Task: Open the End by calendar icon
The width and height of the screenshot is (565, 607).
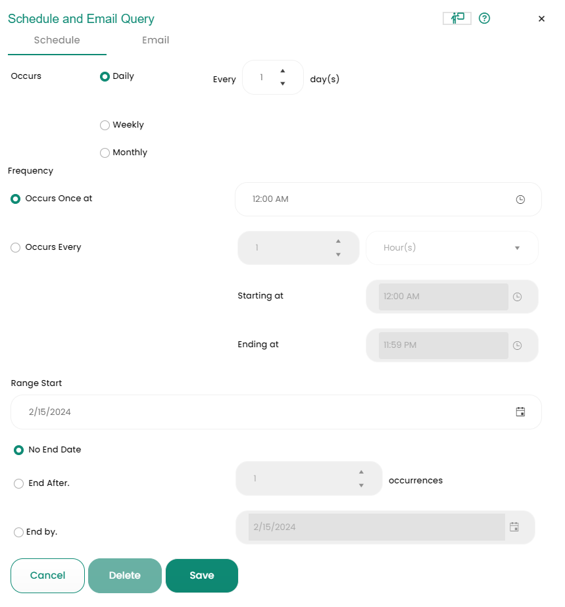Action: (514, 527)
